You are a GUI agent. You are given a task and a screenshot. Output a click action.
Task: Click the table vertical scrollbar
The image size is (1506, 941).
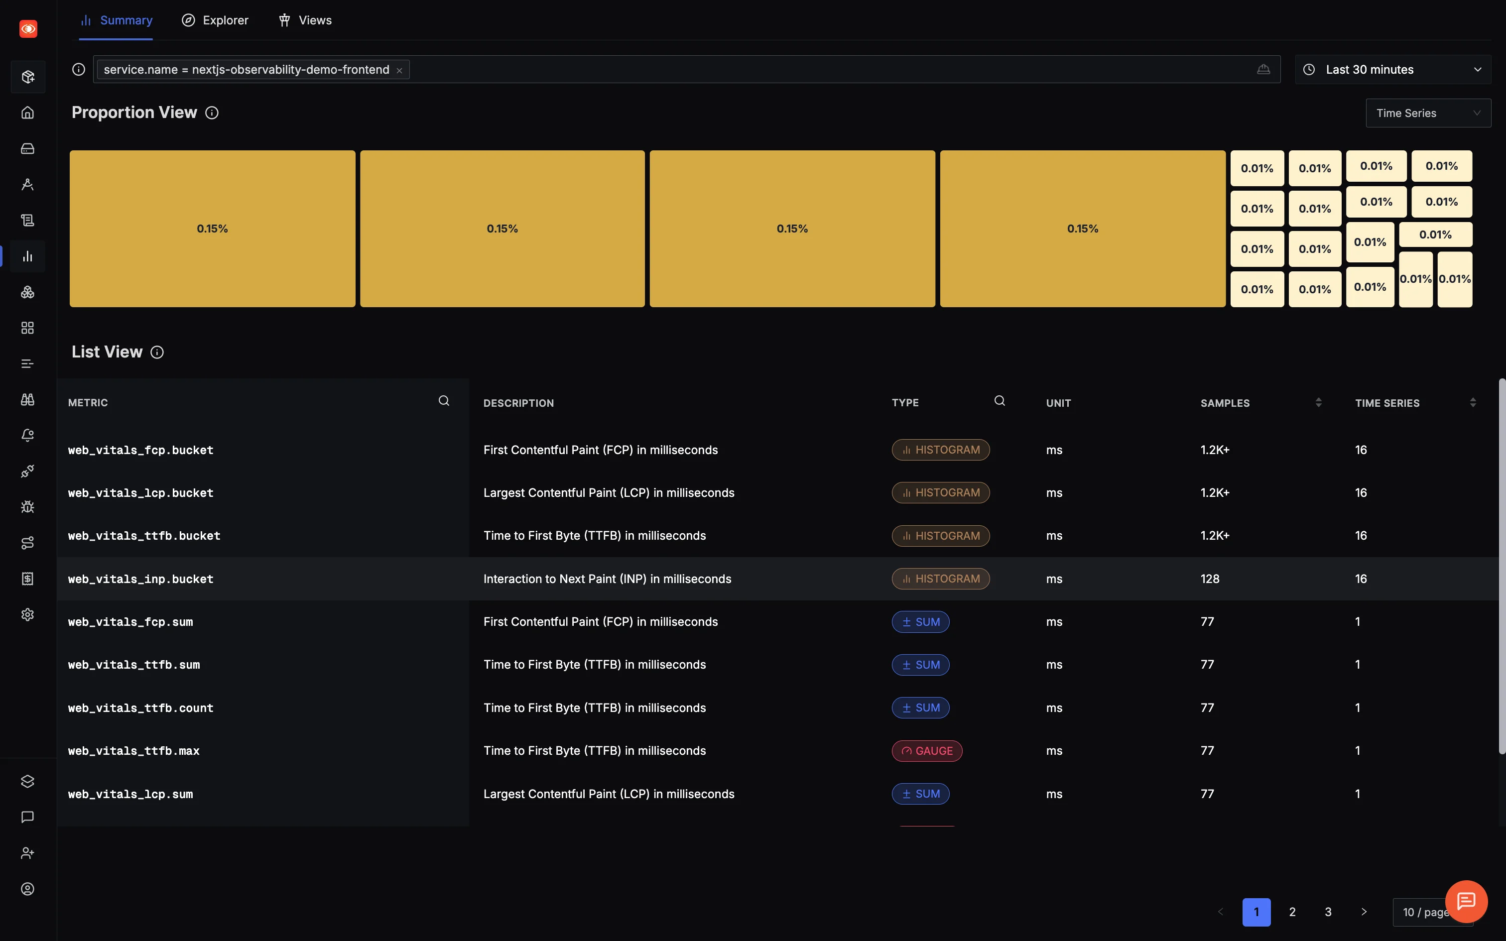[x=1502, y=567]
